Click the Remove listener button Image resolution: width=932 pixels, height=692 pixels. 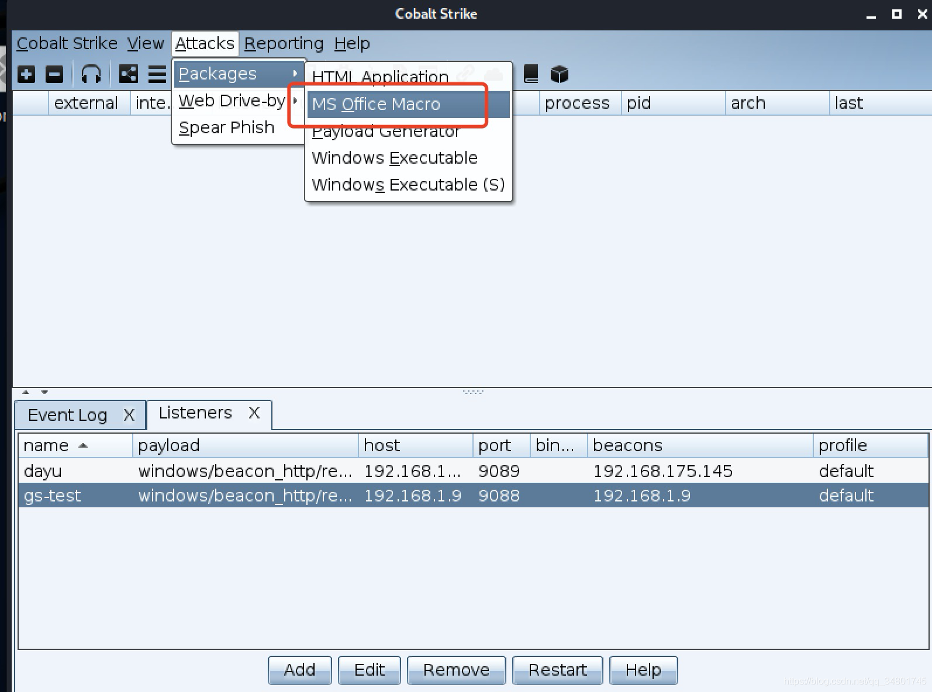(456, 670)
